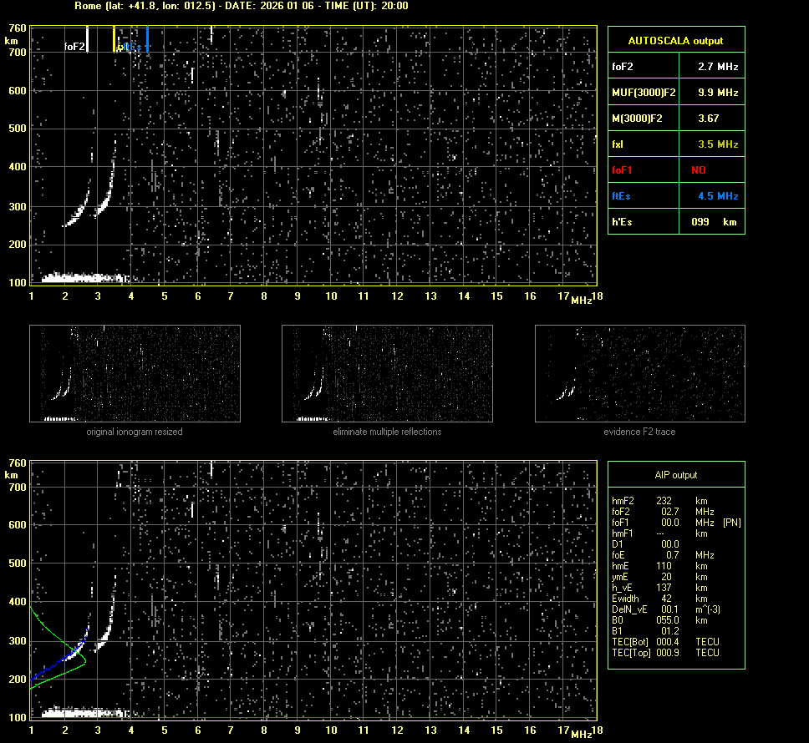Click the AIP output panel title
The image size is (809, 743).
(675, 475)
